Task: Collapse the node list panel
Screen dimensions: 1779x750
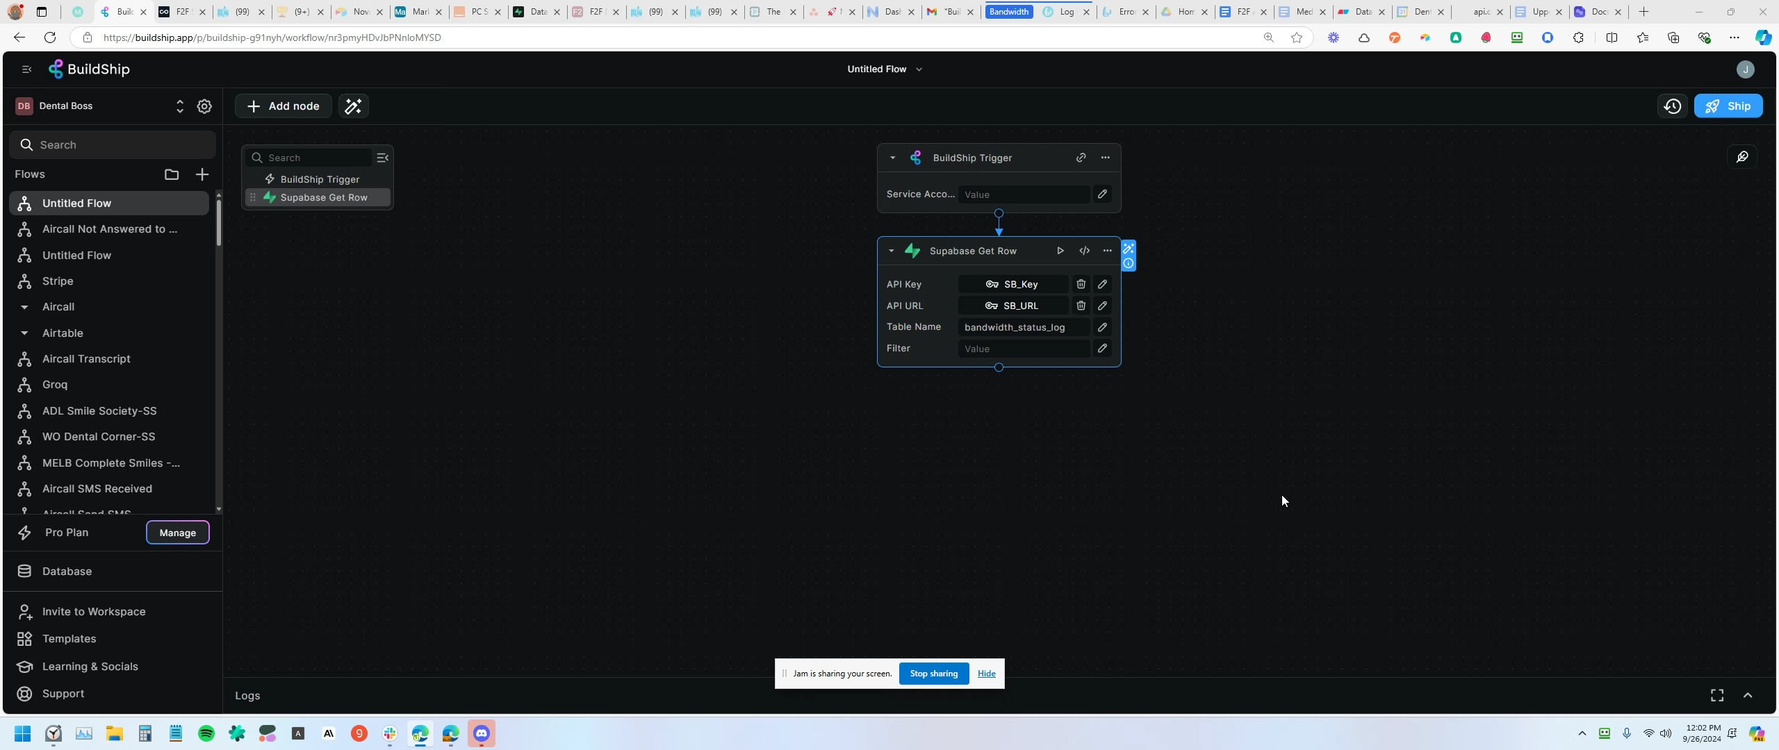Action: [x=382, y=158]
